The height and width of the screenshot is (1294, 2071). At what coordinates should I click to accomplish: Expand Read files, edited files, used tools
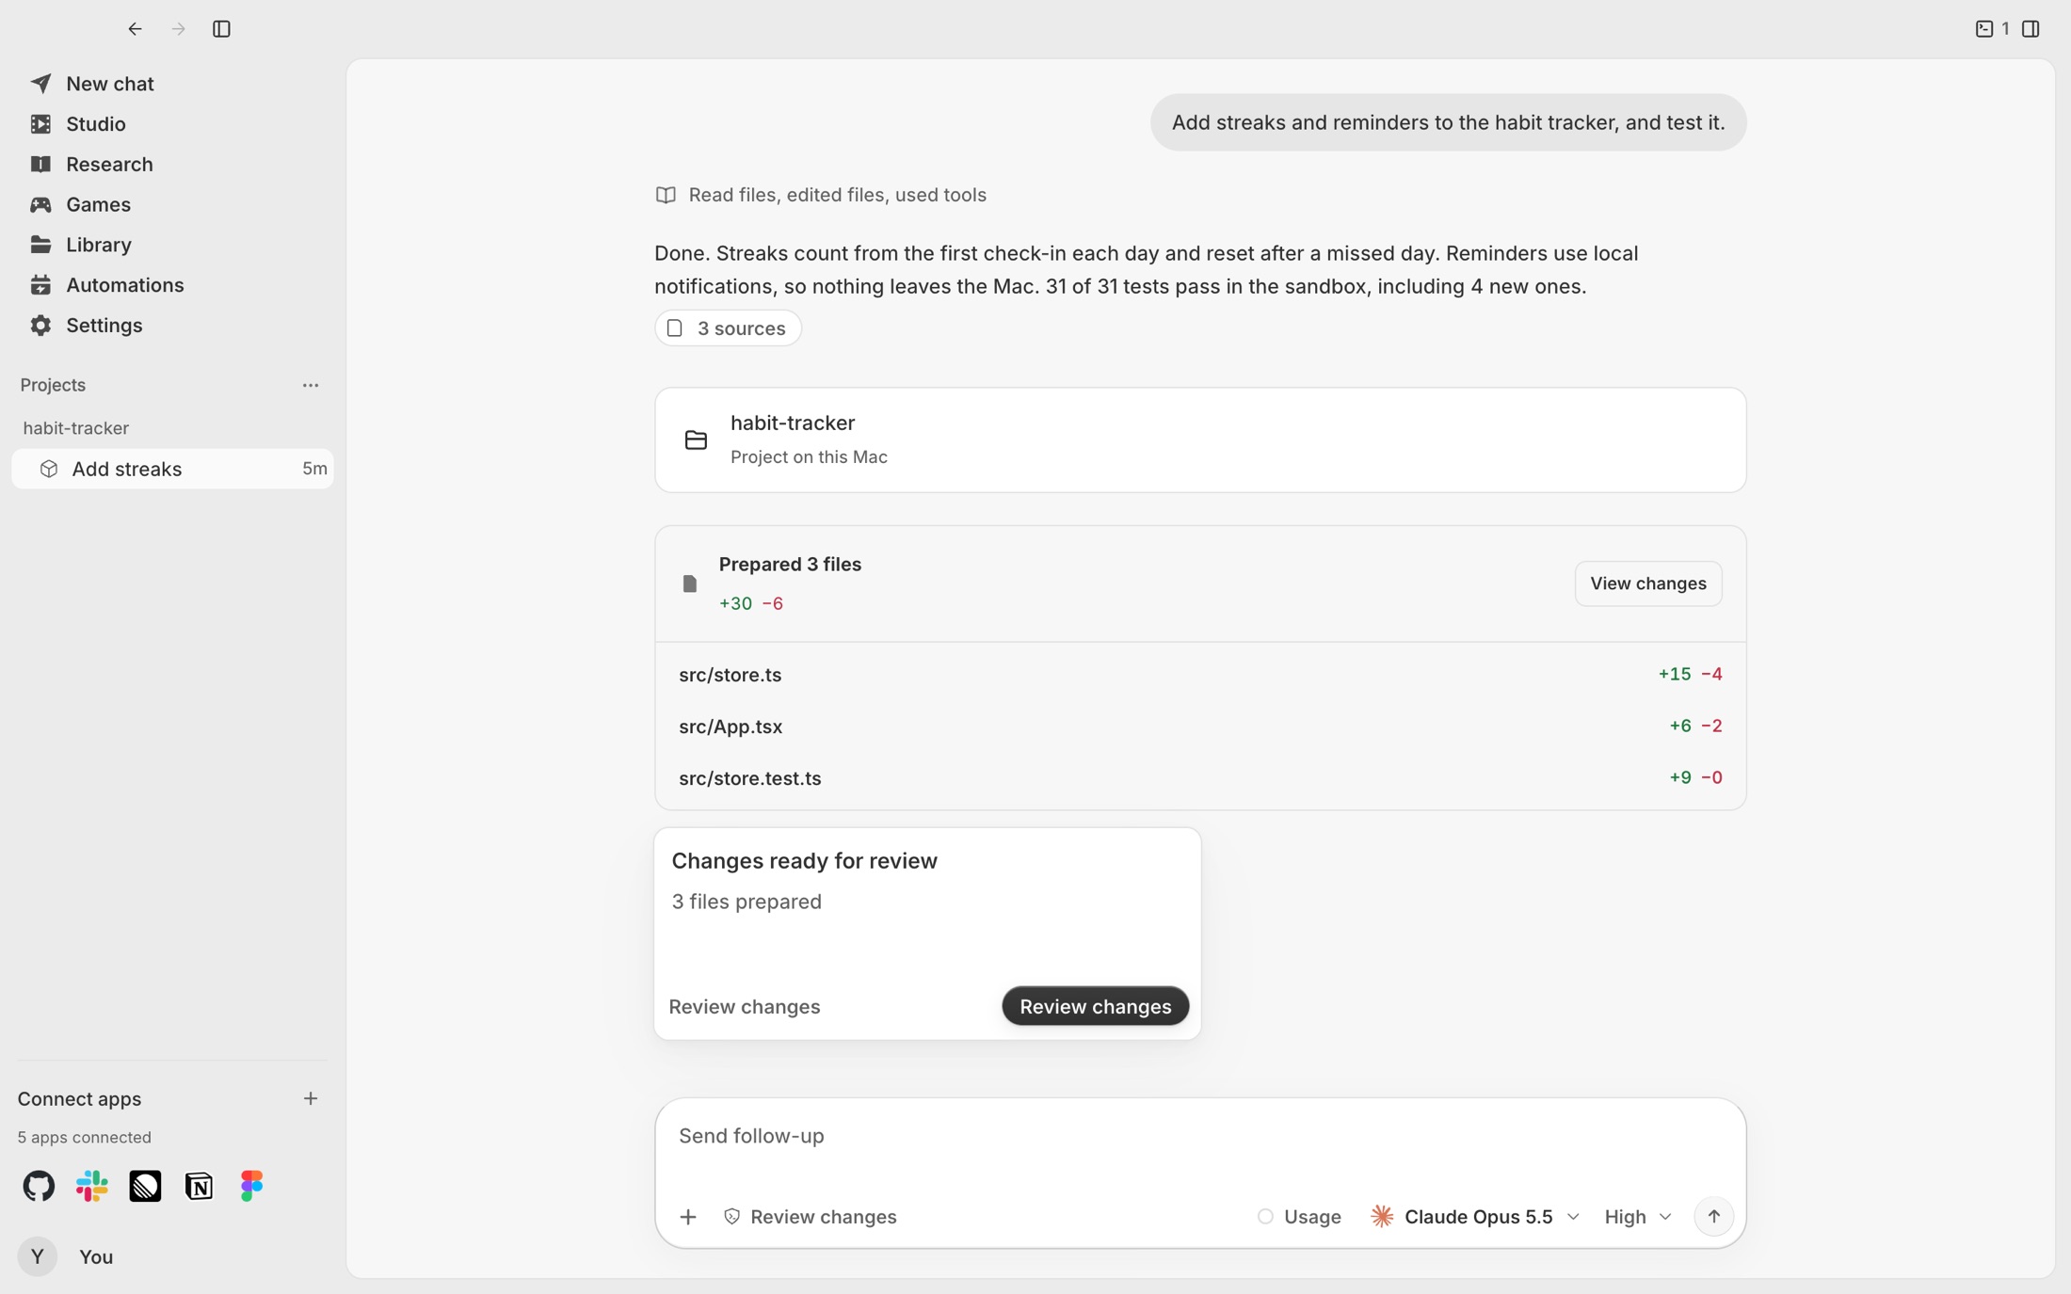[x=821, y=195]
